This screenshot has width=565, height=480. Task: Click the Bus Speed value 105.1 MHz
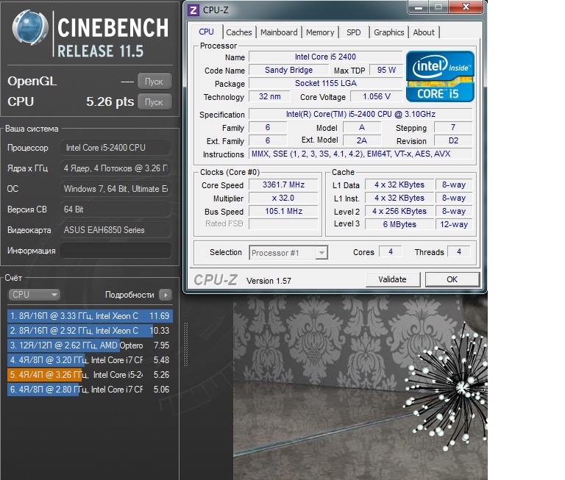click(283, 211)
